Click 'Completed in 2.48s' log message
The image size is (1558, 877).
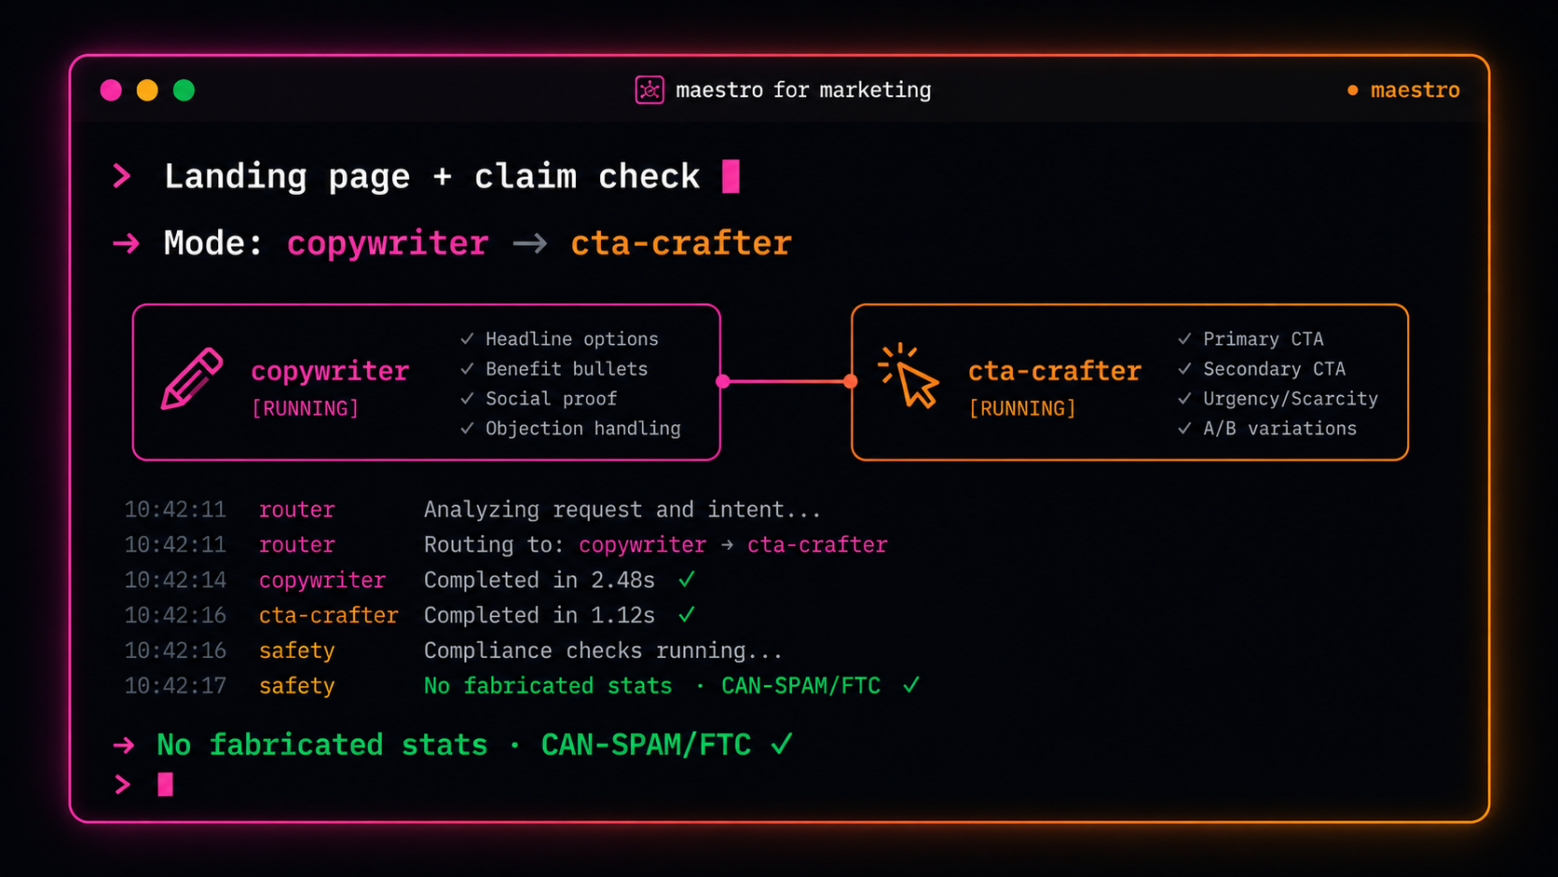click(540, 581)
